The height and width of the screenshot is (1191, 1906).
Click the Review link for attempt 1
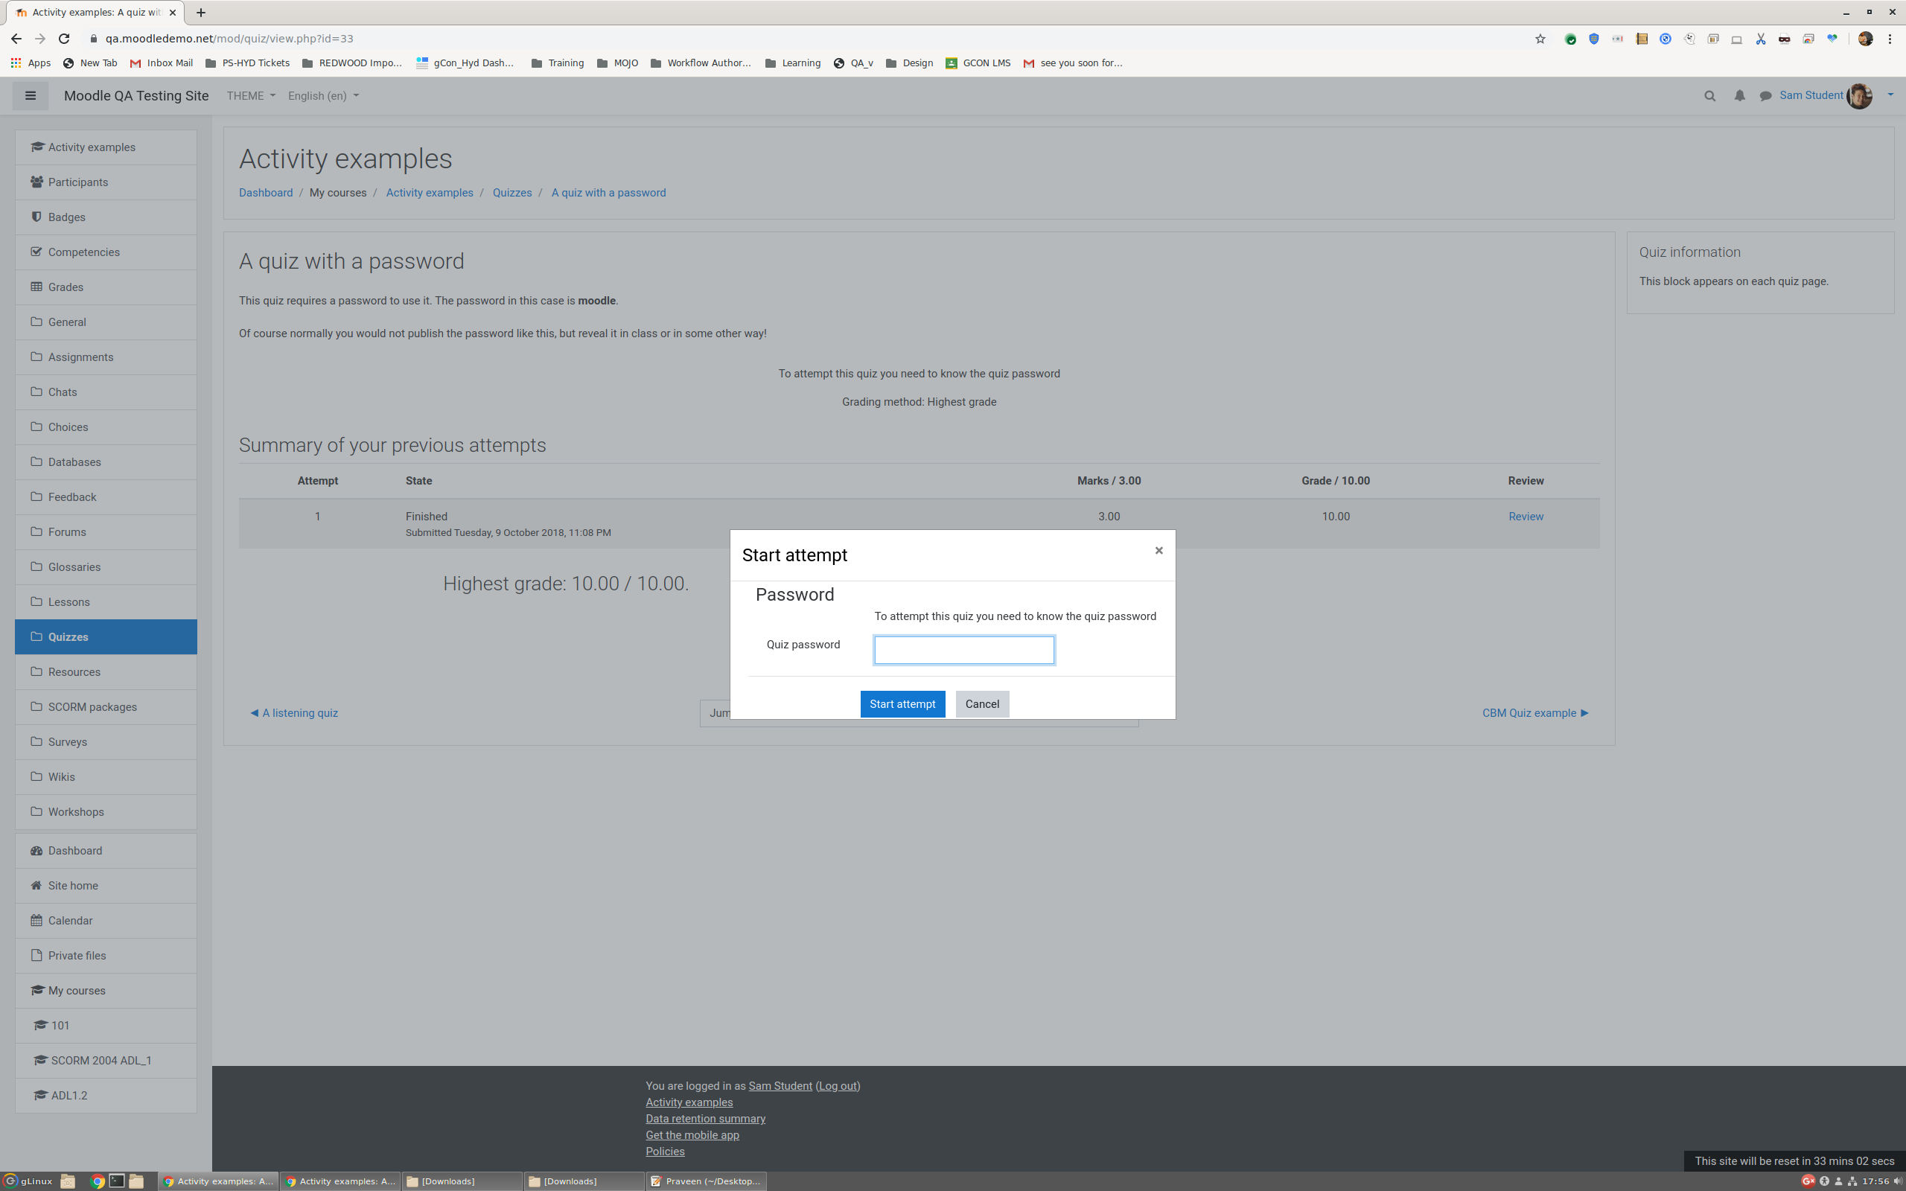coord(1526,517)
